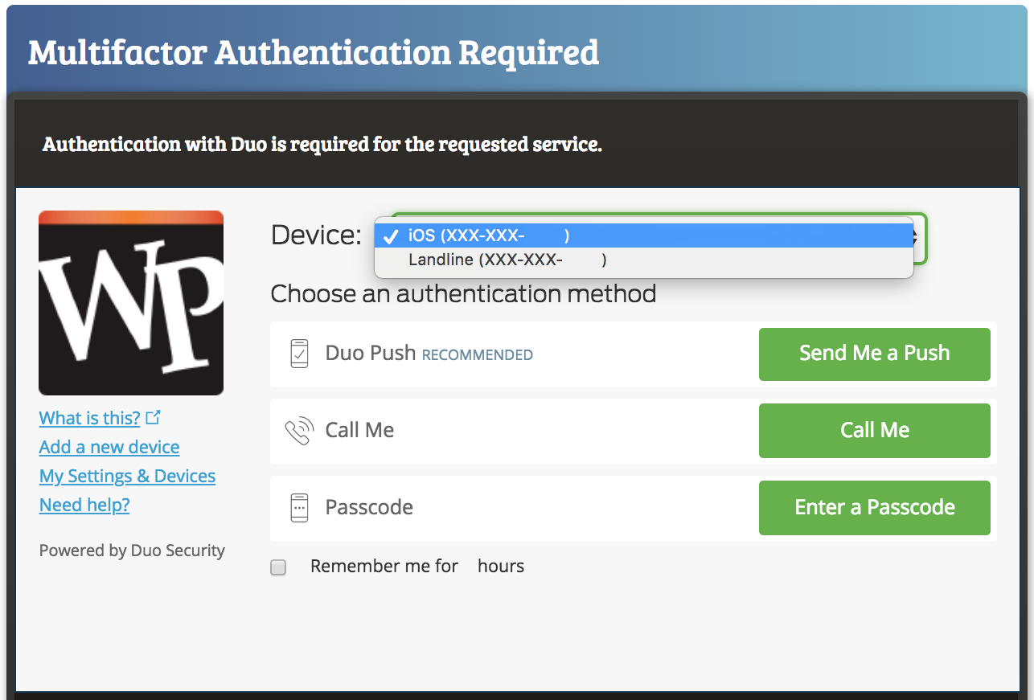Click the Remember me for hours label
The width and height of the screenshot is (1034, 700).
coord(416,566)
